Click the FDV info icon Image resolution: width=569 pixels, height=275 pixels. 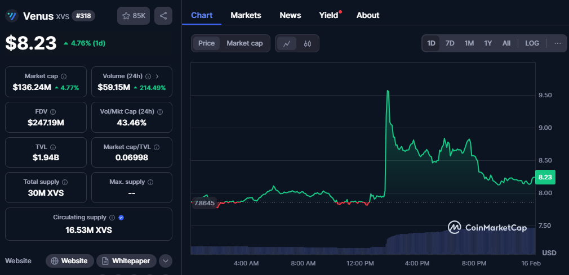pyautogui.click(x=53, y=111)
